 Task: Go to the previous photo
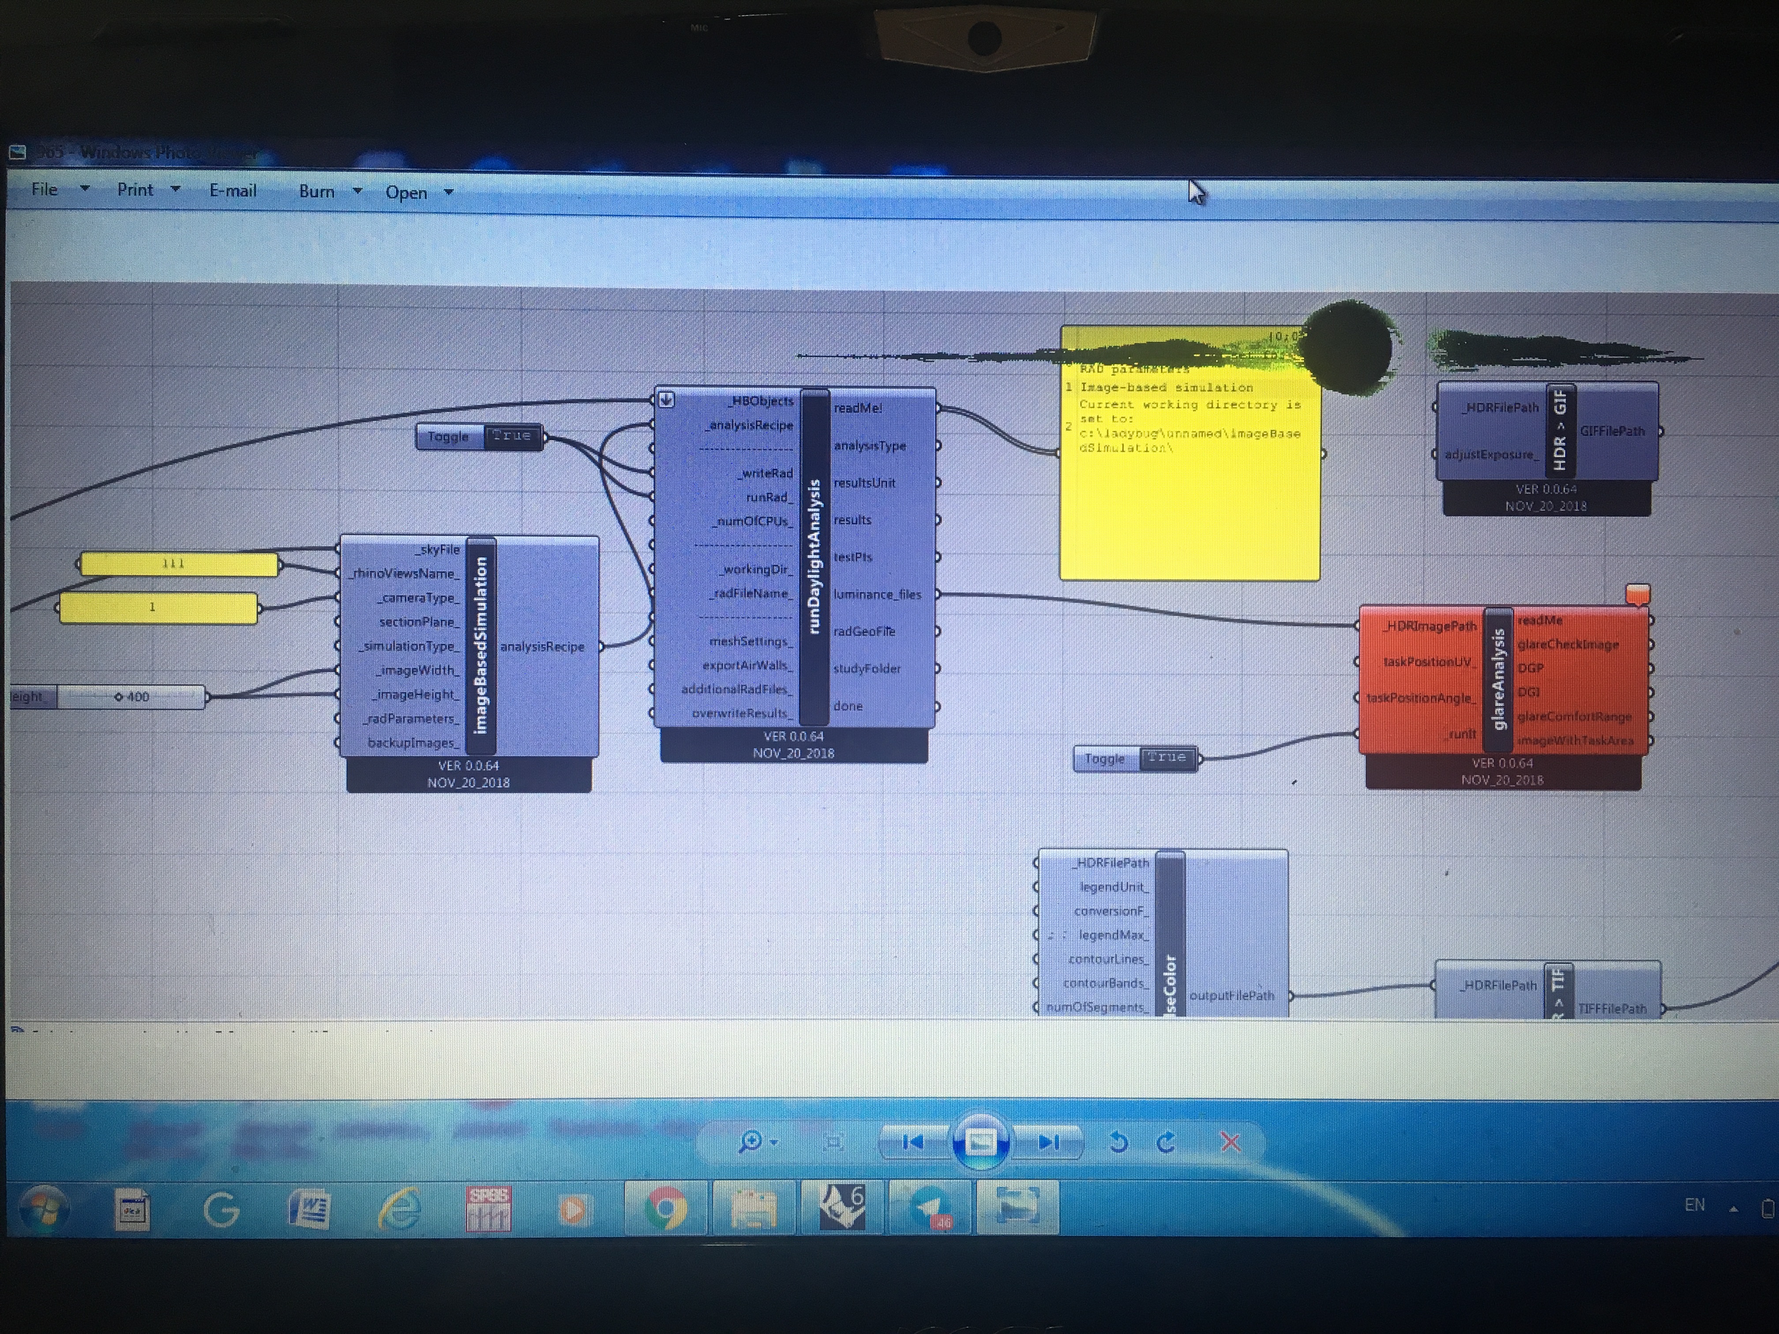(913, 1143)
